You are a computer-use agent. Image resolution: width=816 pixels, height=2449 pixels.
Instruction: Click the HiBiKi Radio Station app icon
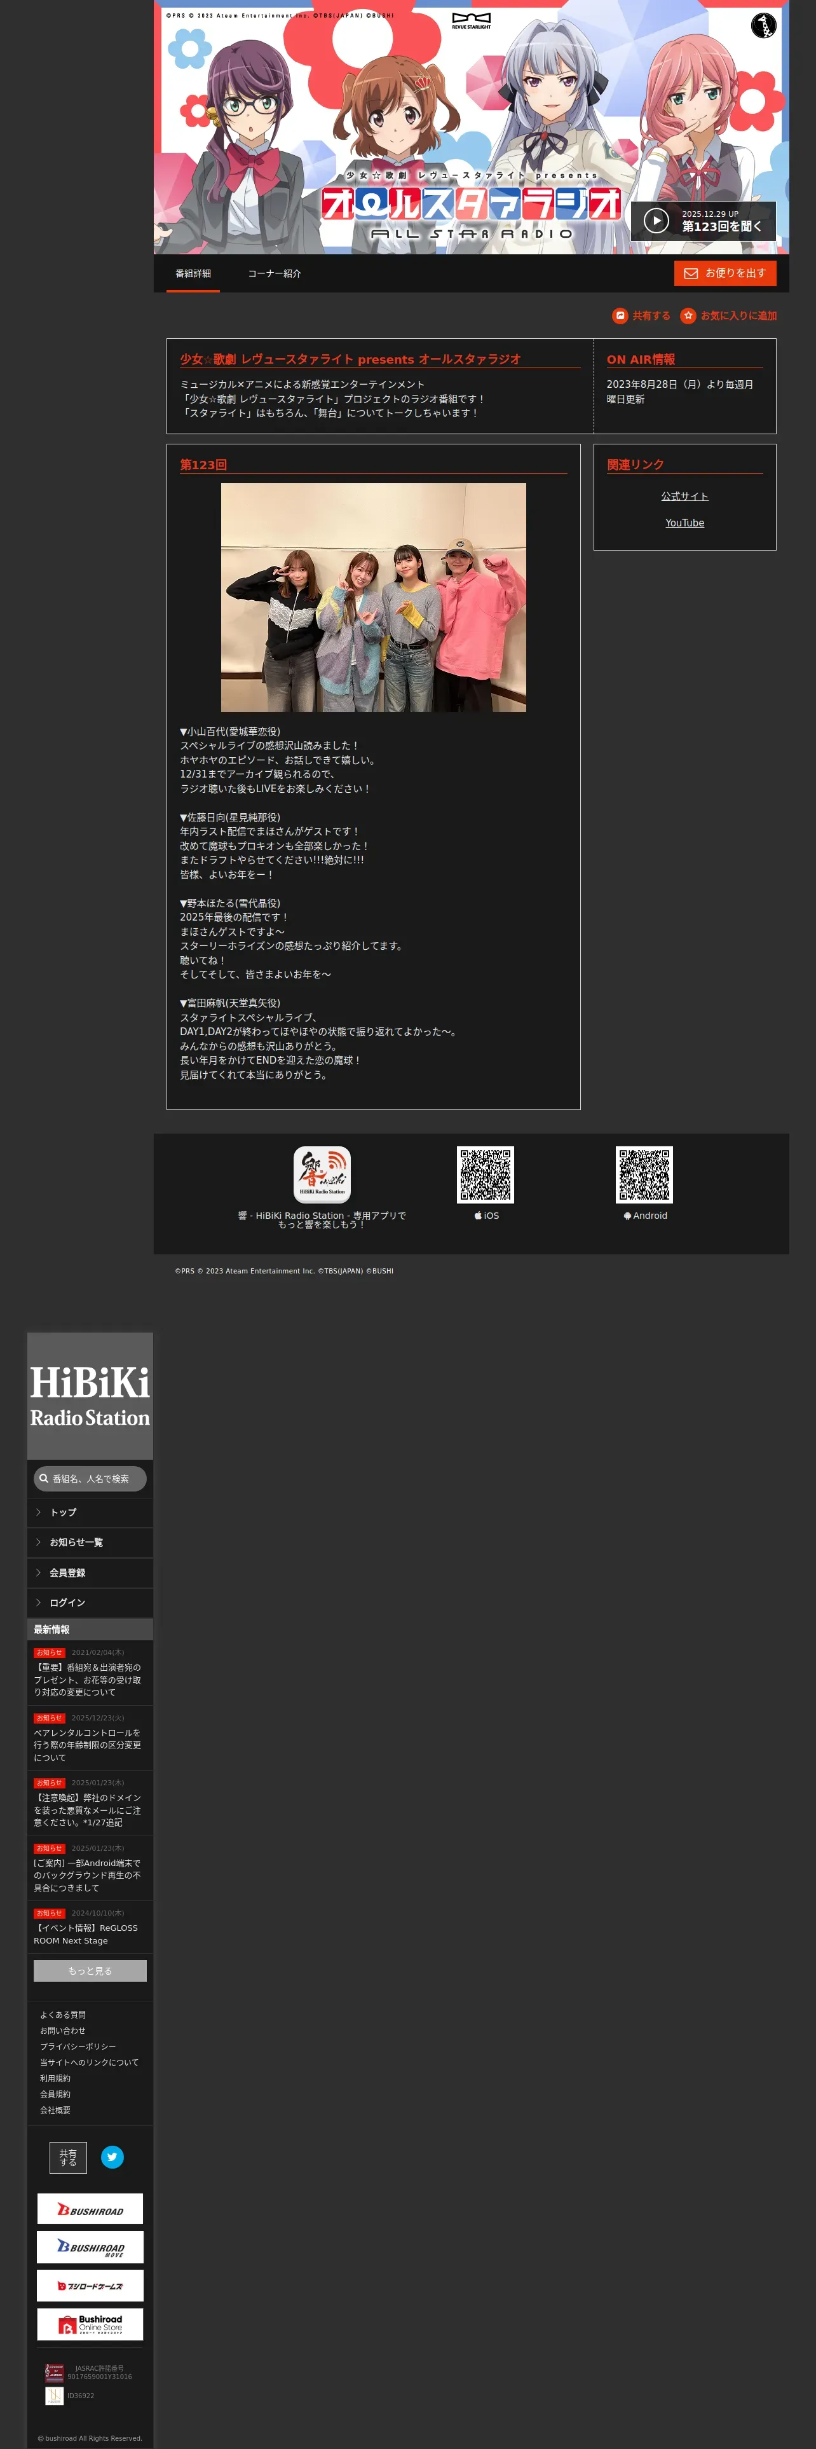(322, 1174)
